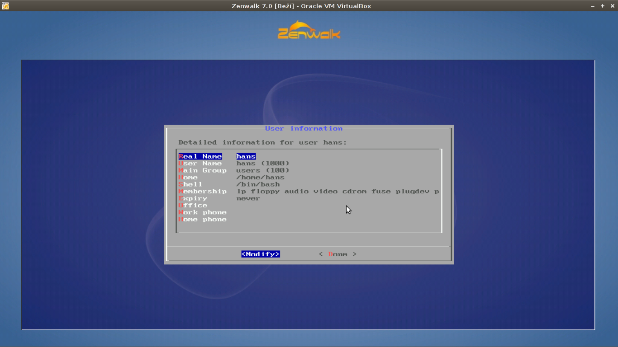618x347 pixels.
Task: Click the Membership groups list value
Action: pos(338,192)
